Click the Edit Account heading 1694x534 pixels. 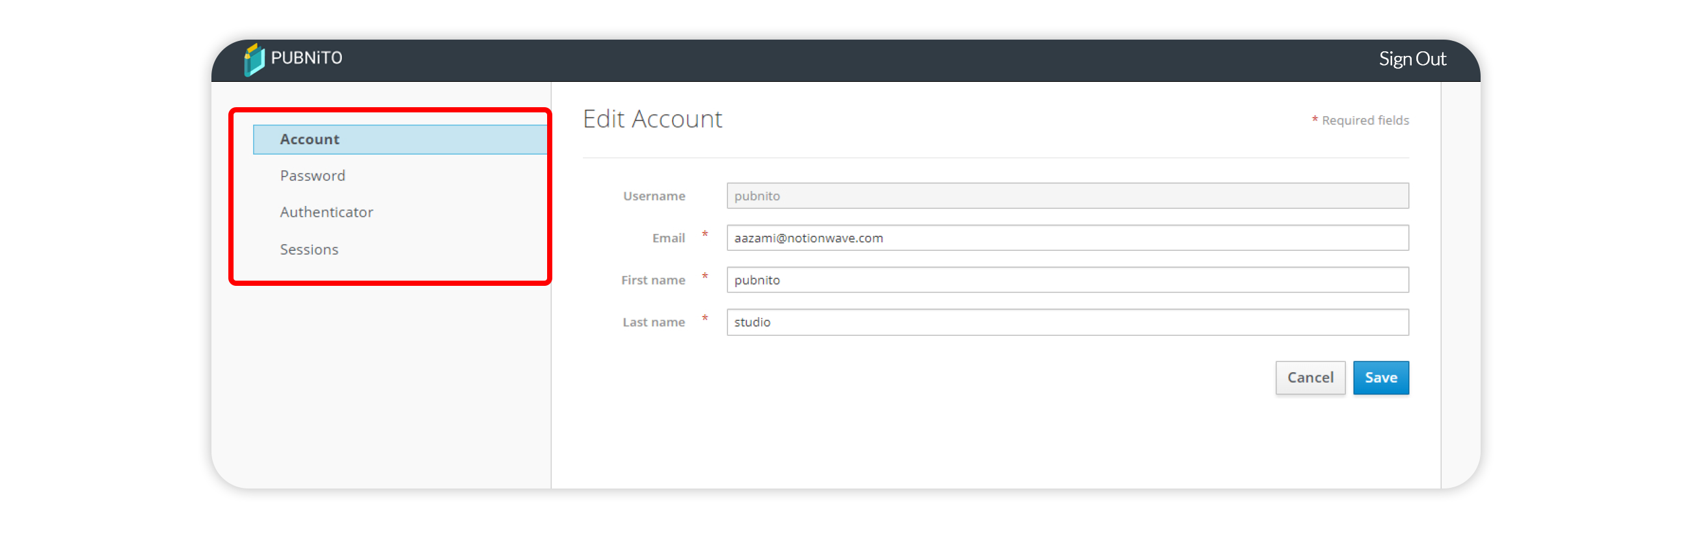click(652, 120)
